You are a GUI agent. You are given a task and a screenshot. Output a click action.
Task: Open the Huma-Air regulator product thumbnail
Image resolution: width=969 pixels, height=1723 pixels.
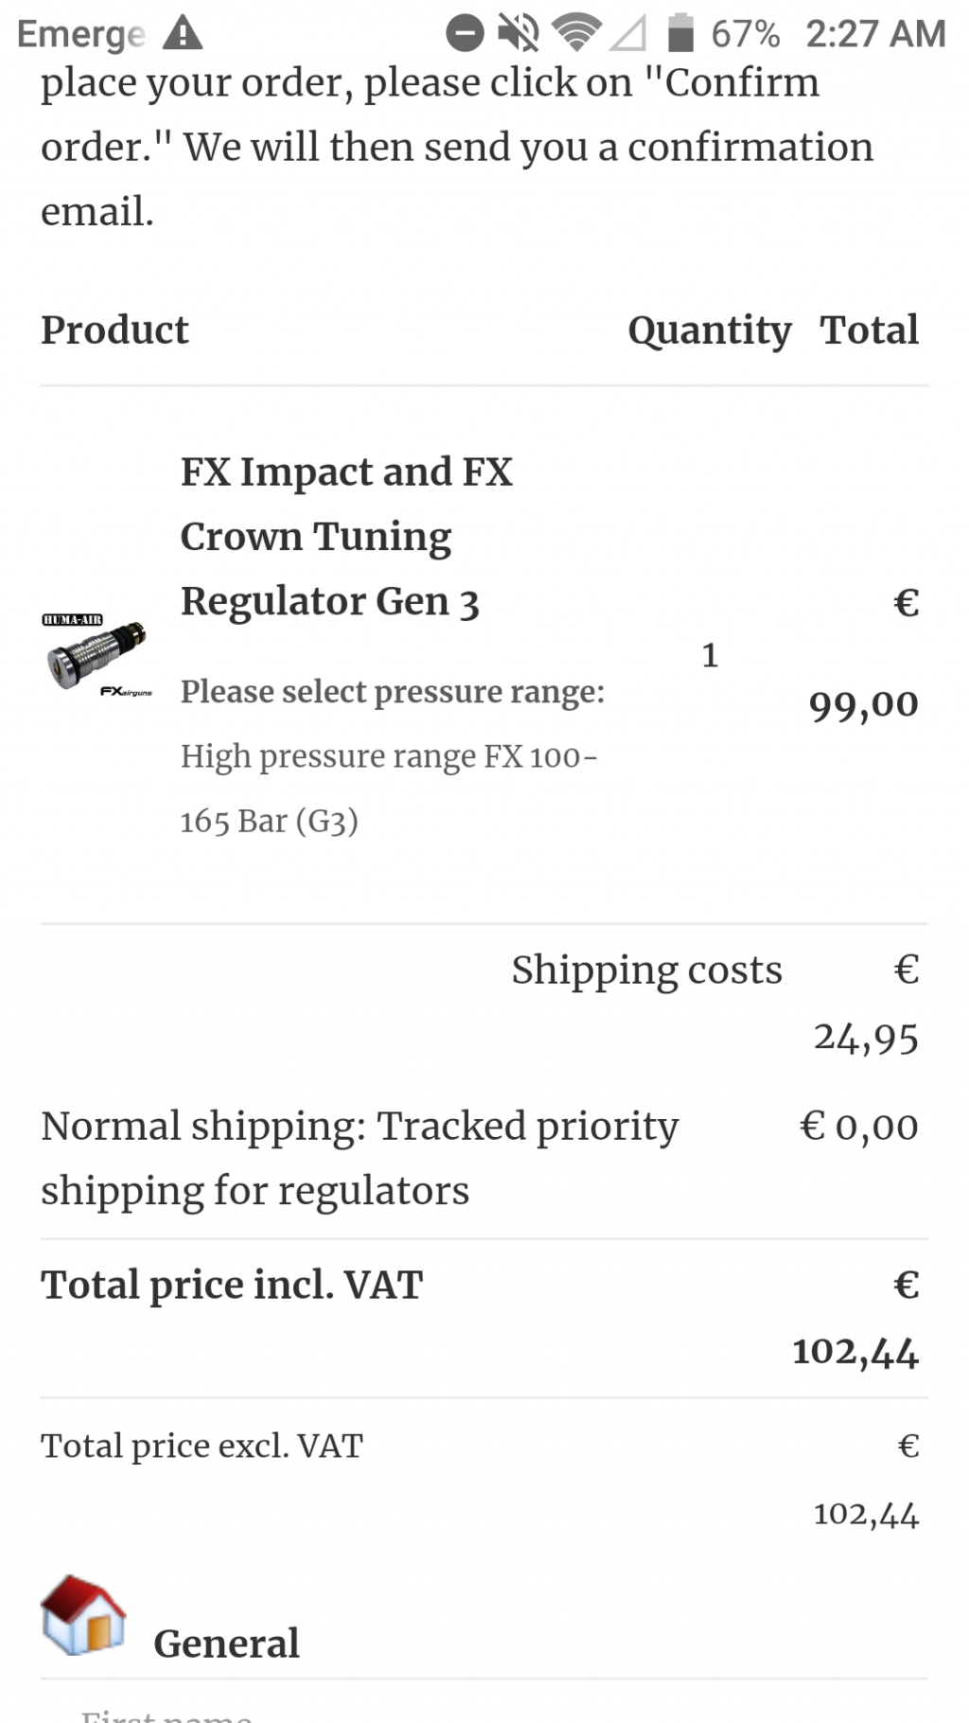[97, 655]
